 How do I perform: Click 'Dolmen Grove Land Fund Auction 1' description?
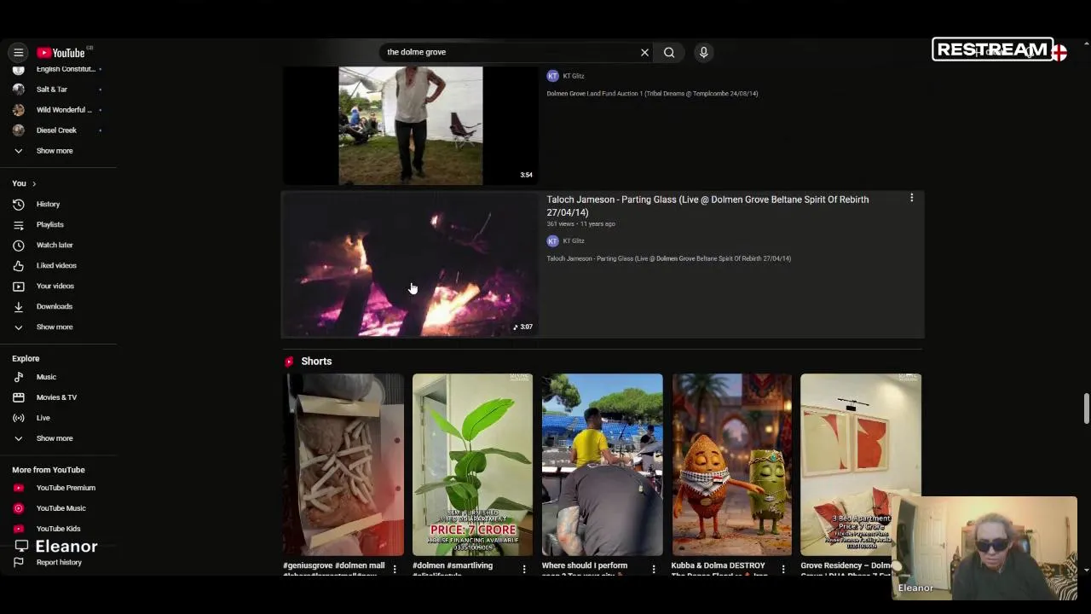point(652,94)
